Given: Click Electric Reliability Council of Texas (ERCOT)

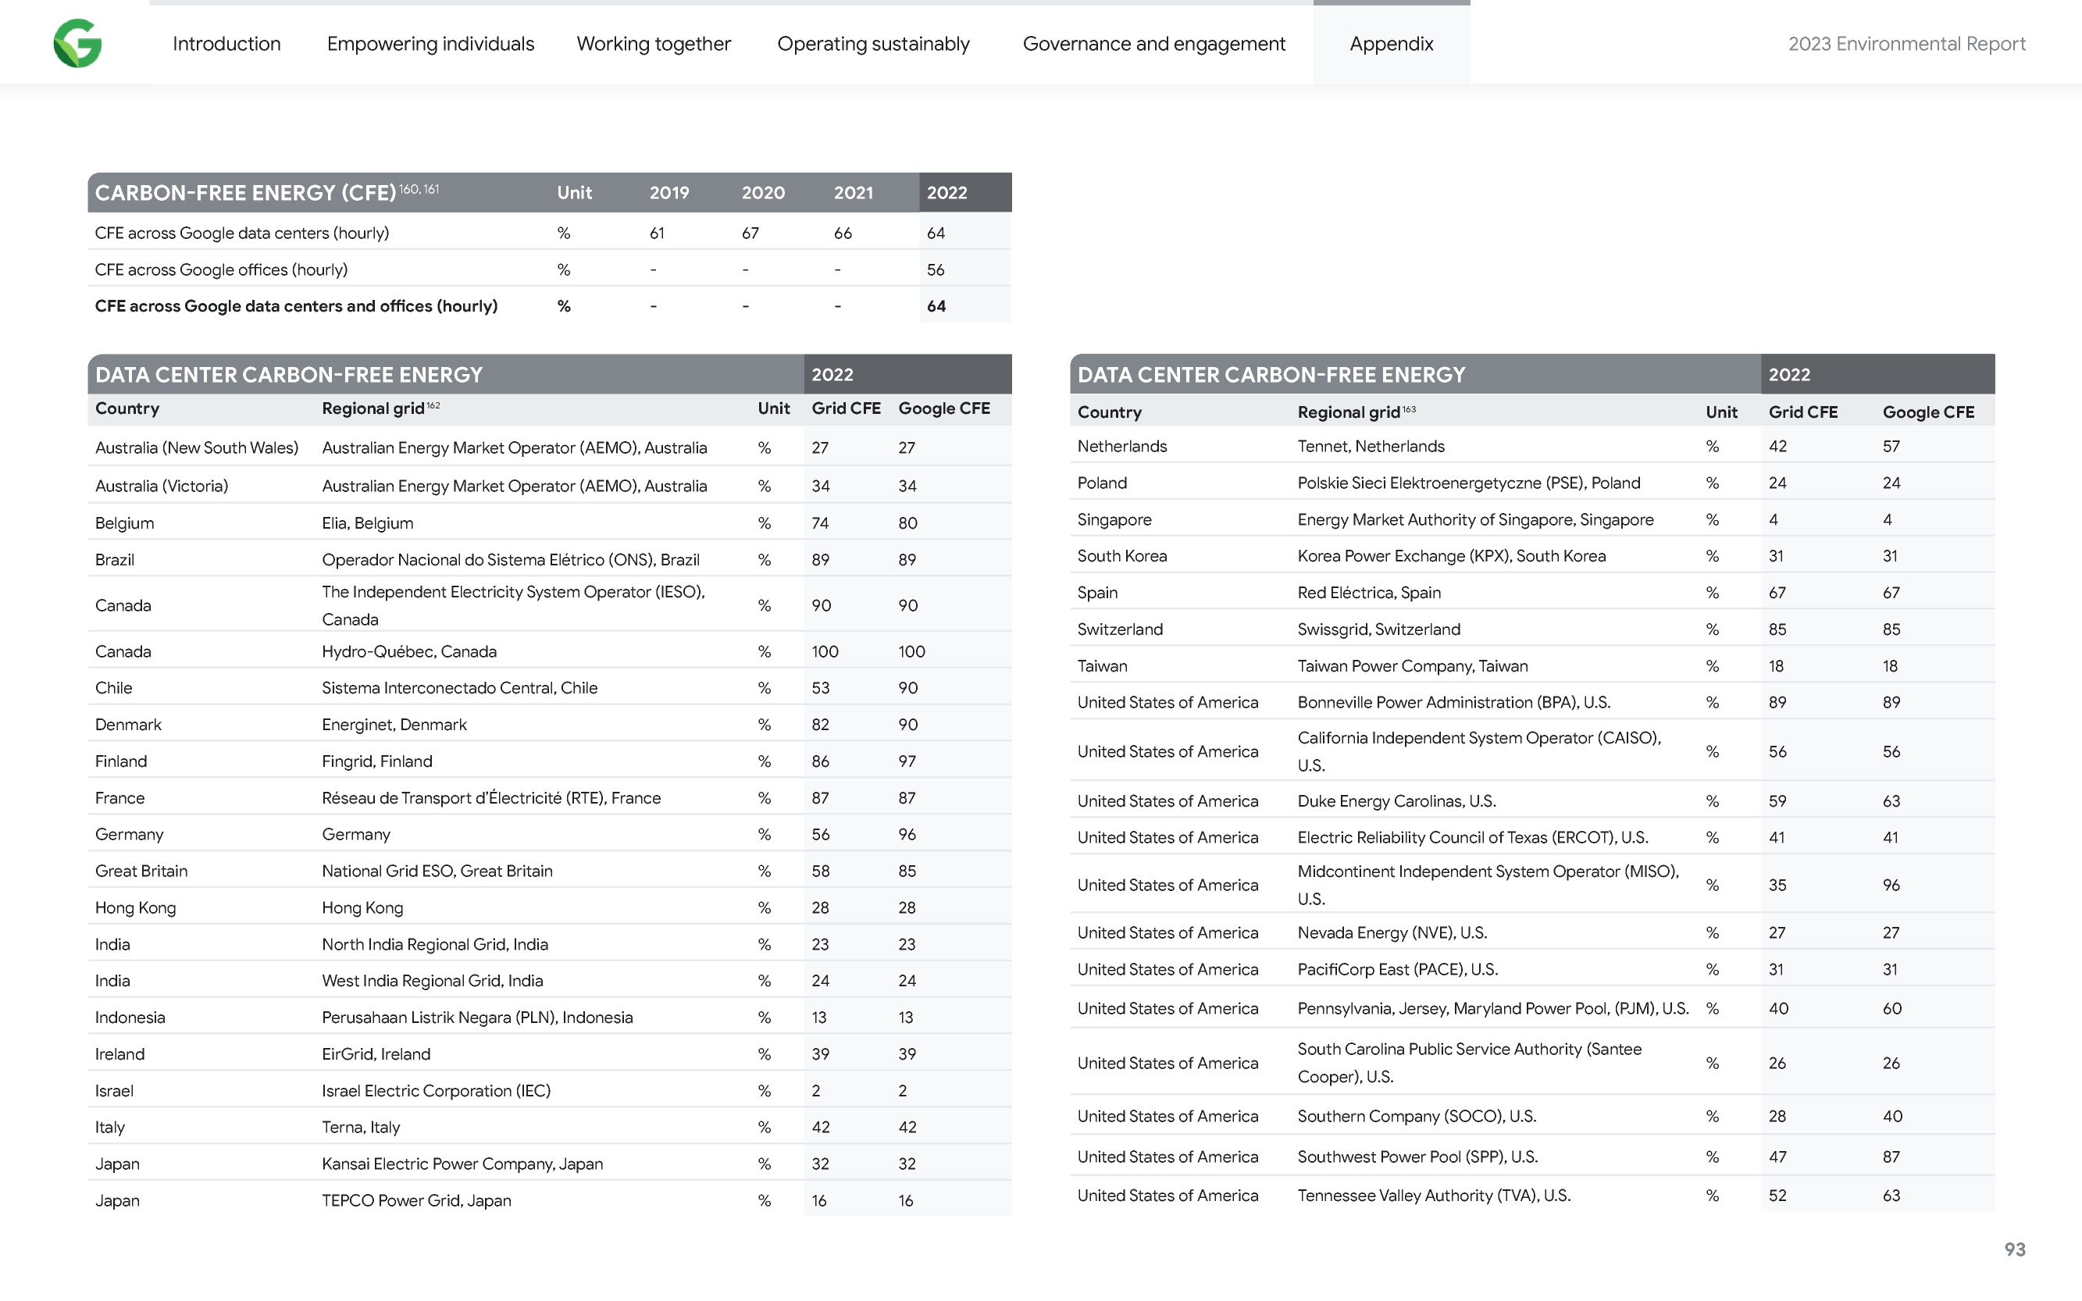Looking at the screenshot, I should (1473, 837).
